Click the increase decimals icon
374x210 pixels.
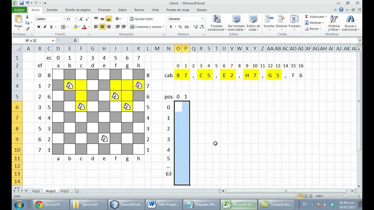pos(195,27)
